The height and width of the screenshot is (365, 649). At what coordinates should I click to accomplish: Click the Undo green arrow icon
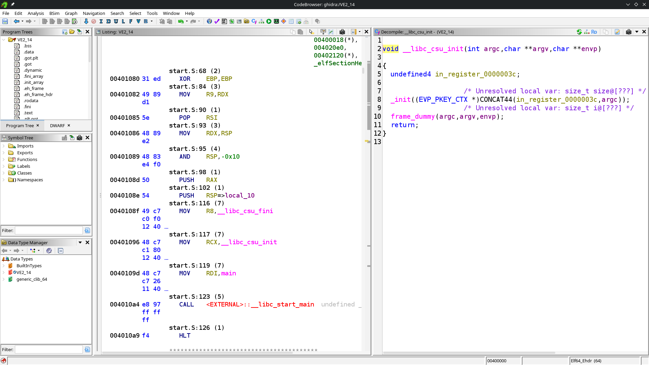181,21
